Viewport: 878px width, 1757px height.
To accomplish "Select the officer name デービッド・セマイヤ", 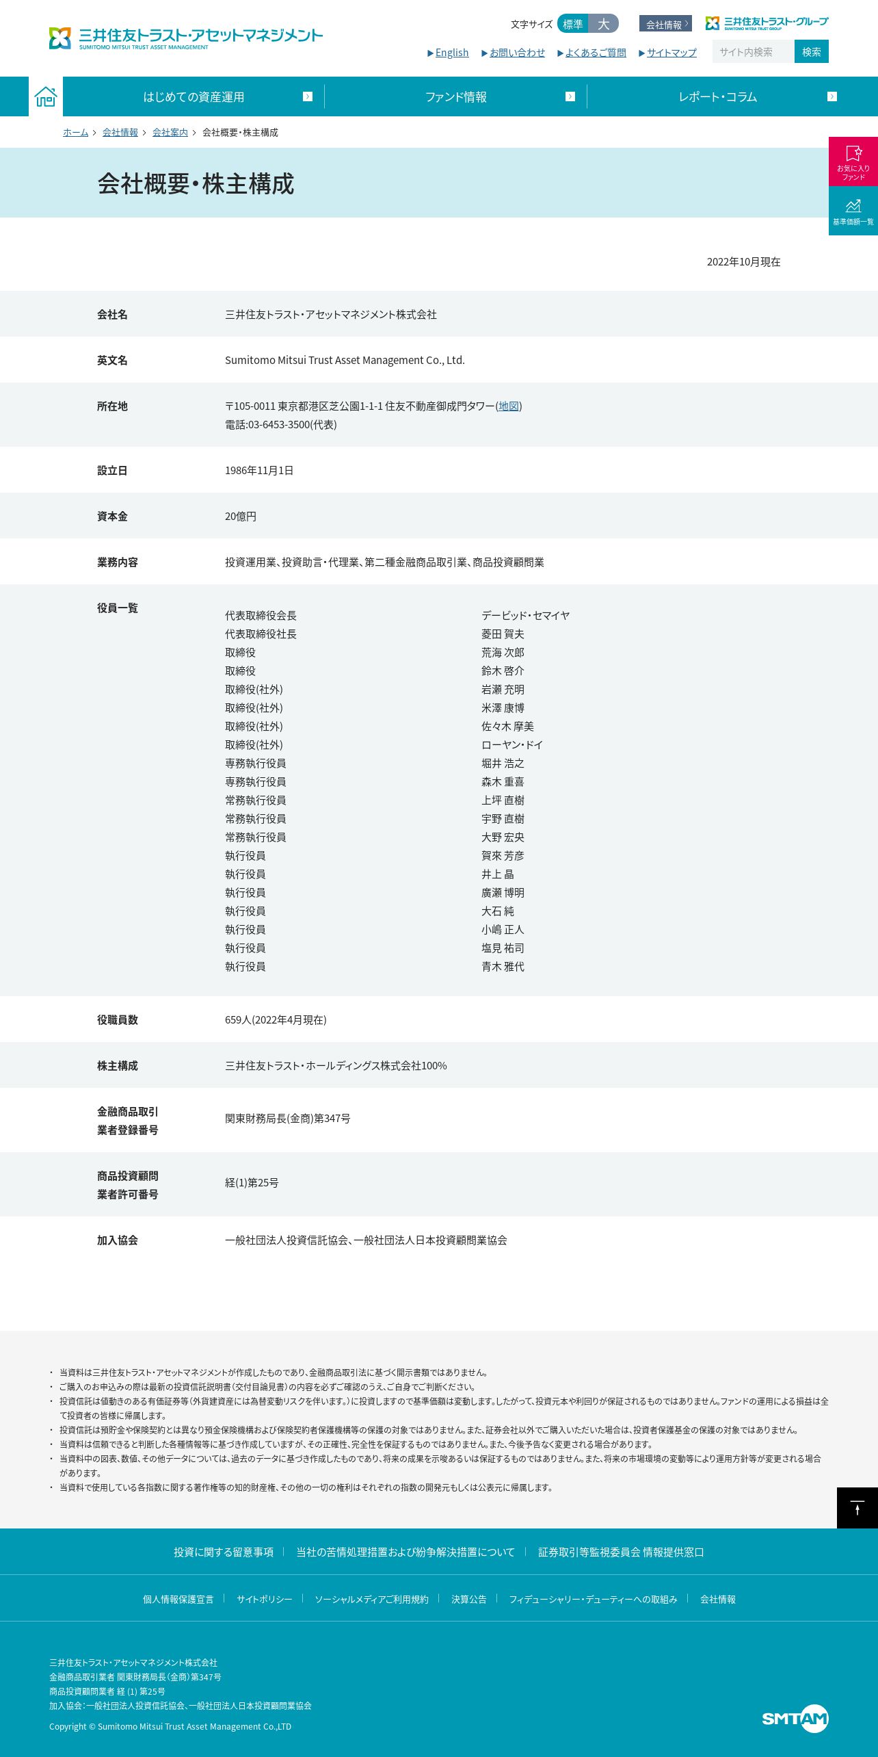I will 526,615.
